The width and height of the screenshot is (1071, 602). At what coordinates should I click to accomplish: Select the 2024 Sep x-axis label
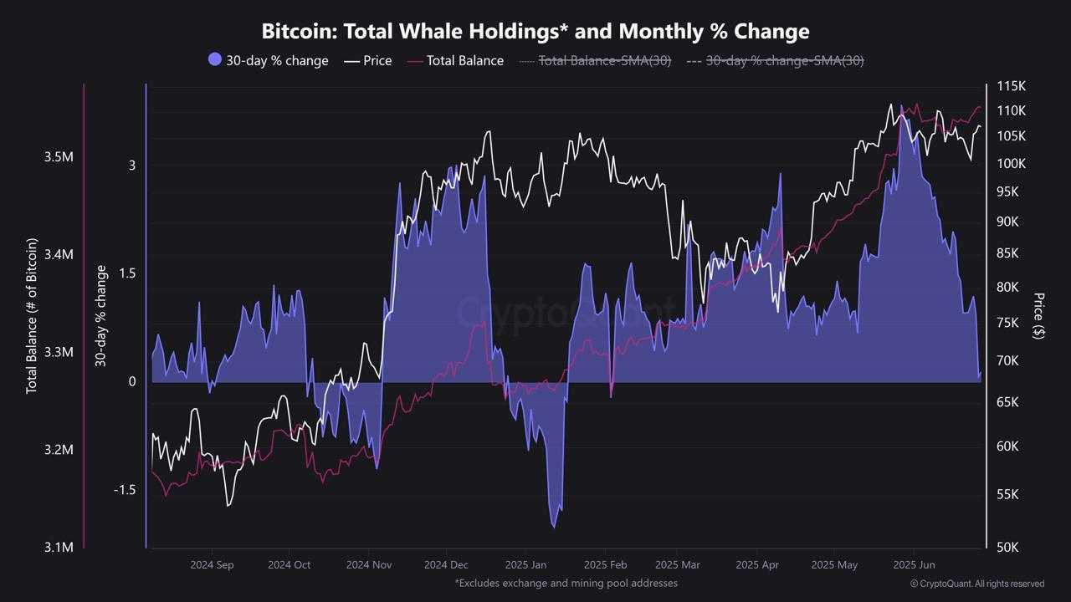[213, 564]
